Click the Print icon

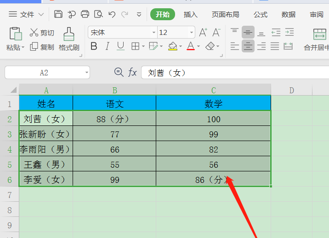coord(85,14)
